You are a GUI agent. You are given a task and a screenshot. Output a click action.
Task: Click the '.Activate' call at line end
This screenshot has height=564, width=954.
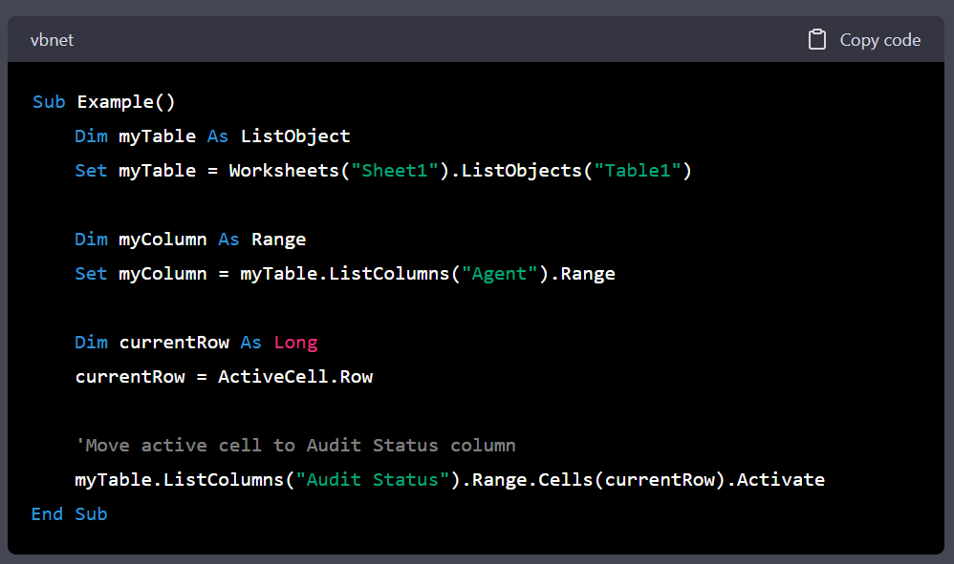(x=776, y=480)
